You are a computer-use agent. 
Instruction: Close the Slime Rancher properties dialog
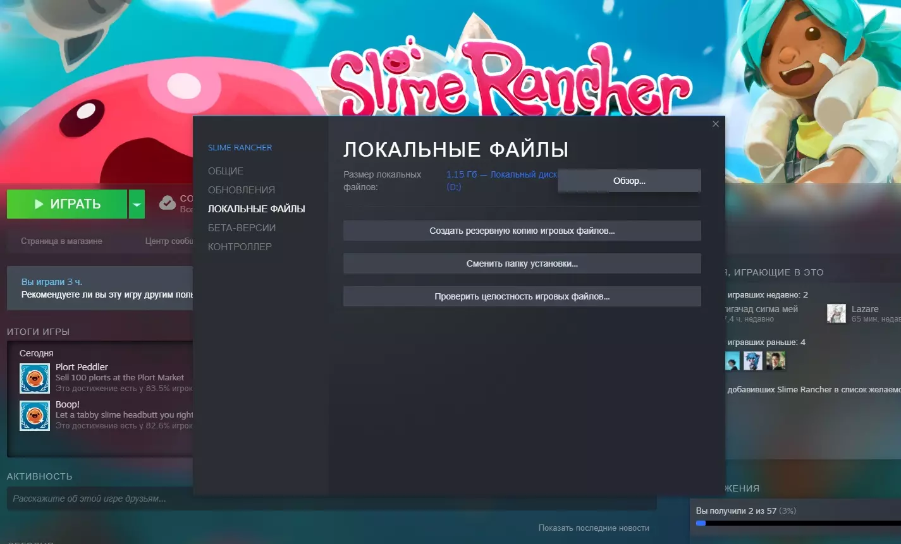[716, 124]
